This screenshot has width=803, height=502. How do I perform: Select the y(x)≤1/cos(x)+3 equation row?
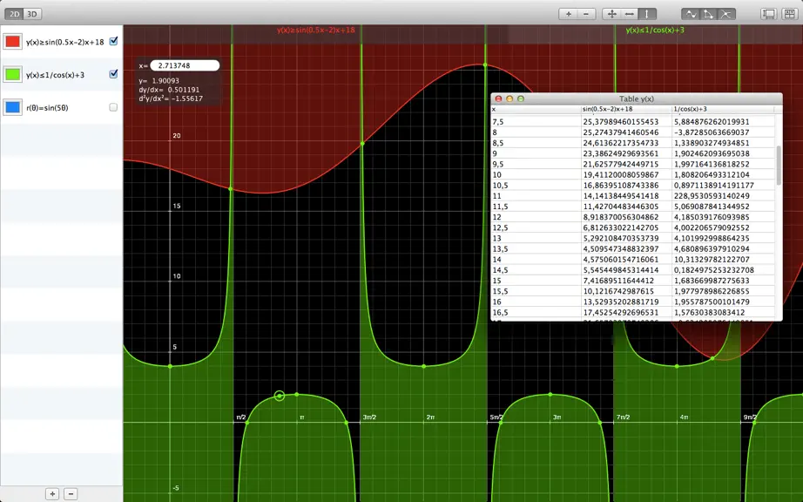pos(62,75)
